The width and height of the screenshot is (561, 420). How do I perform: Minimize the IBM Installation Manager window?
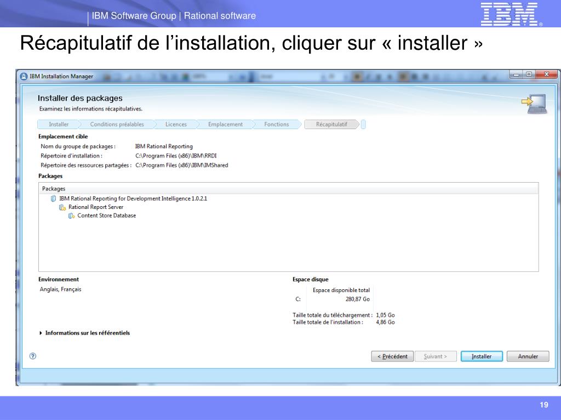[x=516, y=74]
